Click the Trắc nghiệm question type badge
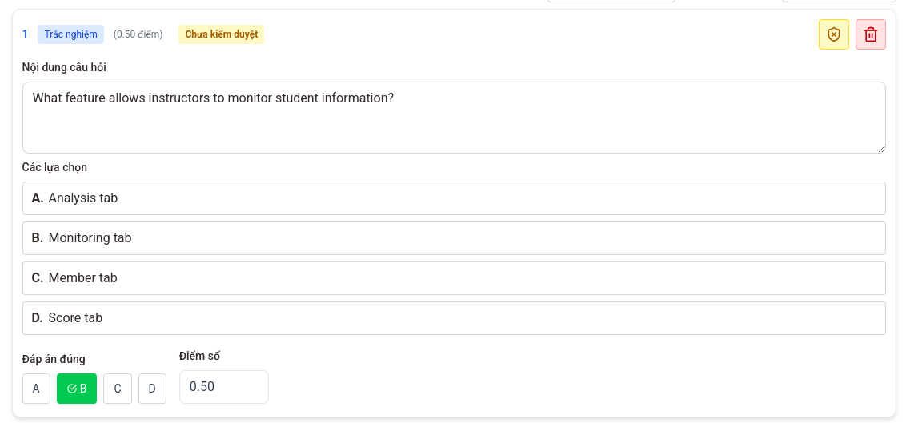This screenshot has height=423, width=906. point(70,34)
